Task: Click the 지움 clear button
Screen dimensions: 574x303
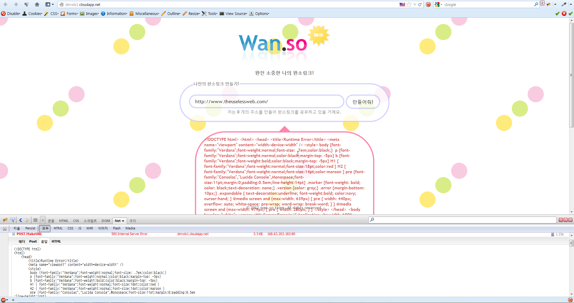Action: (x=17, y=228)
